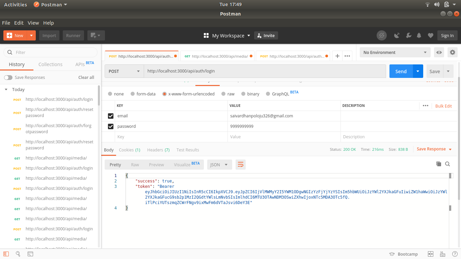Open keyboard shortcuts icon in status bar
The width and height of the screenshot is (461, 259).
click(443, 254)
